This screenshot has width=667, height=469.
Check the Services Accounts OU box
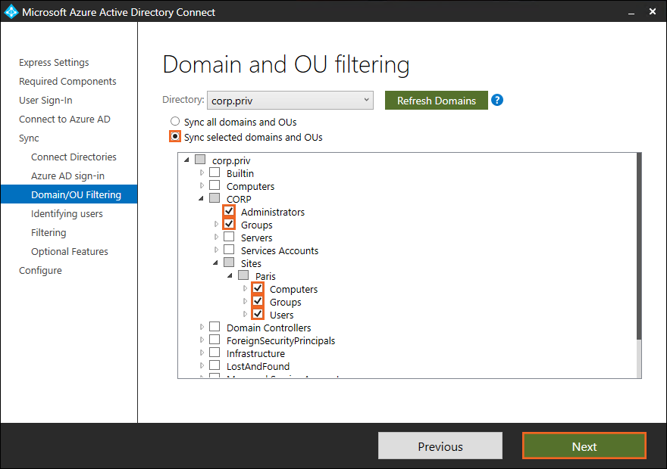(x=229, y=250)
